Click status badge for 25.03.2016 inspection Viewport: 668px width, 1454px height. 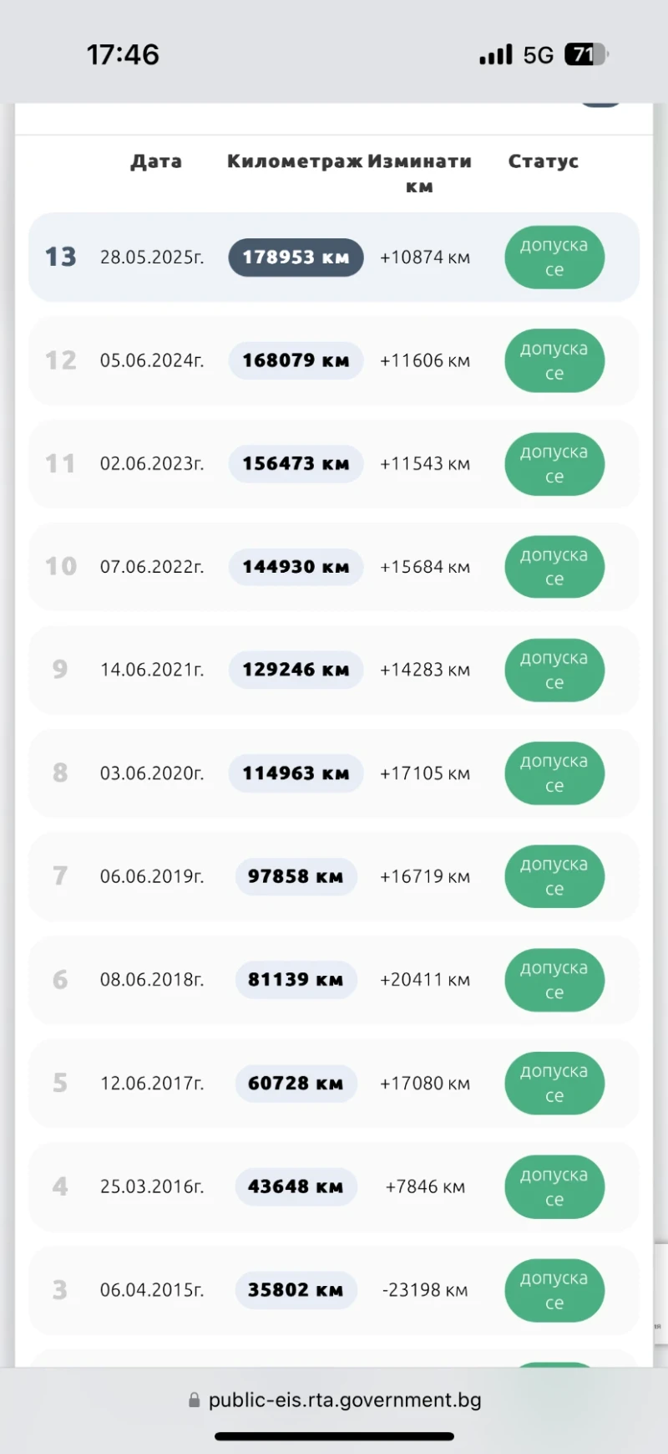tap(554, 1186)
